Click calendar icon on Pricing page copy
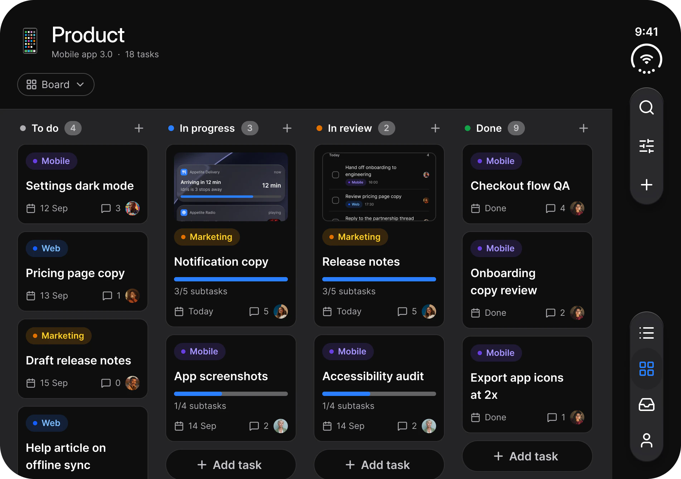 coord(31,296)
